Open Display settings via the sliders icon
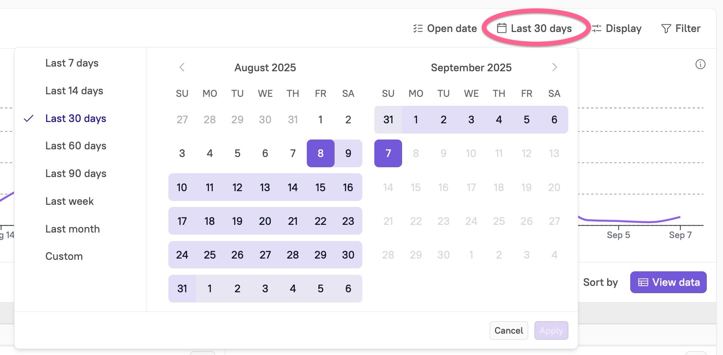Viewport: 723px width, 355px height. pyautogui.click(x=598, y=28)
